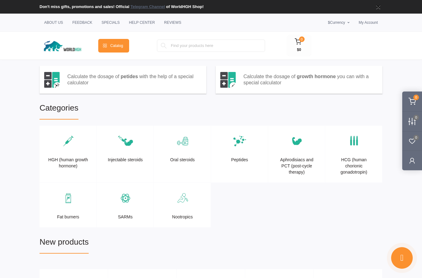Viewport: 422px width, 278px height.
Task: Click the 'Find your products here' search field
Action: [211, 46]
